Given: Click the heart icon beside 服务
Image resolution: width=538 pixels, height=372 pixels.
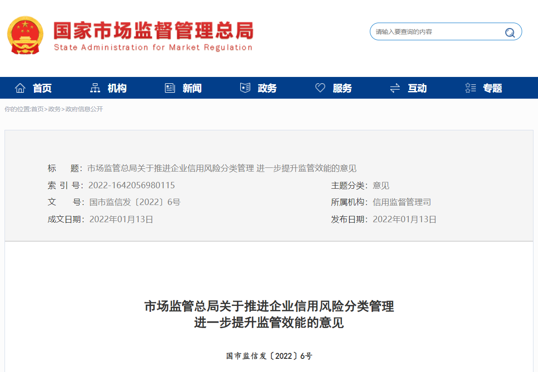Looking at the screenshot, I should click(x=320, y=88).
